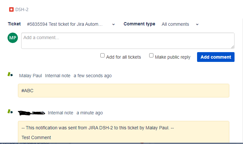
Task: Click the chevron arrow next to All comments
Action: (197, 24)
